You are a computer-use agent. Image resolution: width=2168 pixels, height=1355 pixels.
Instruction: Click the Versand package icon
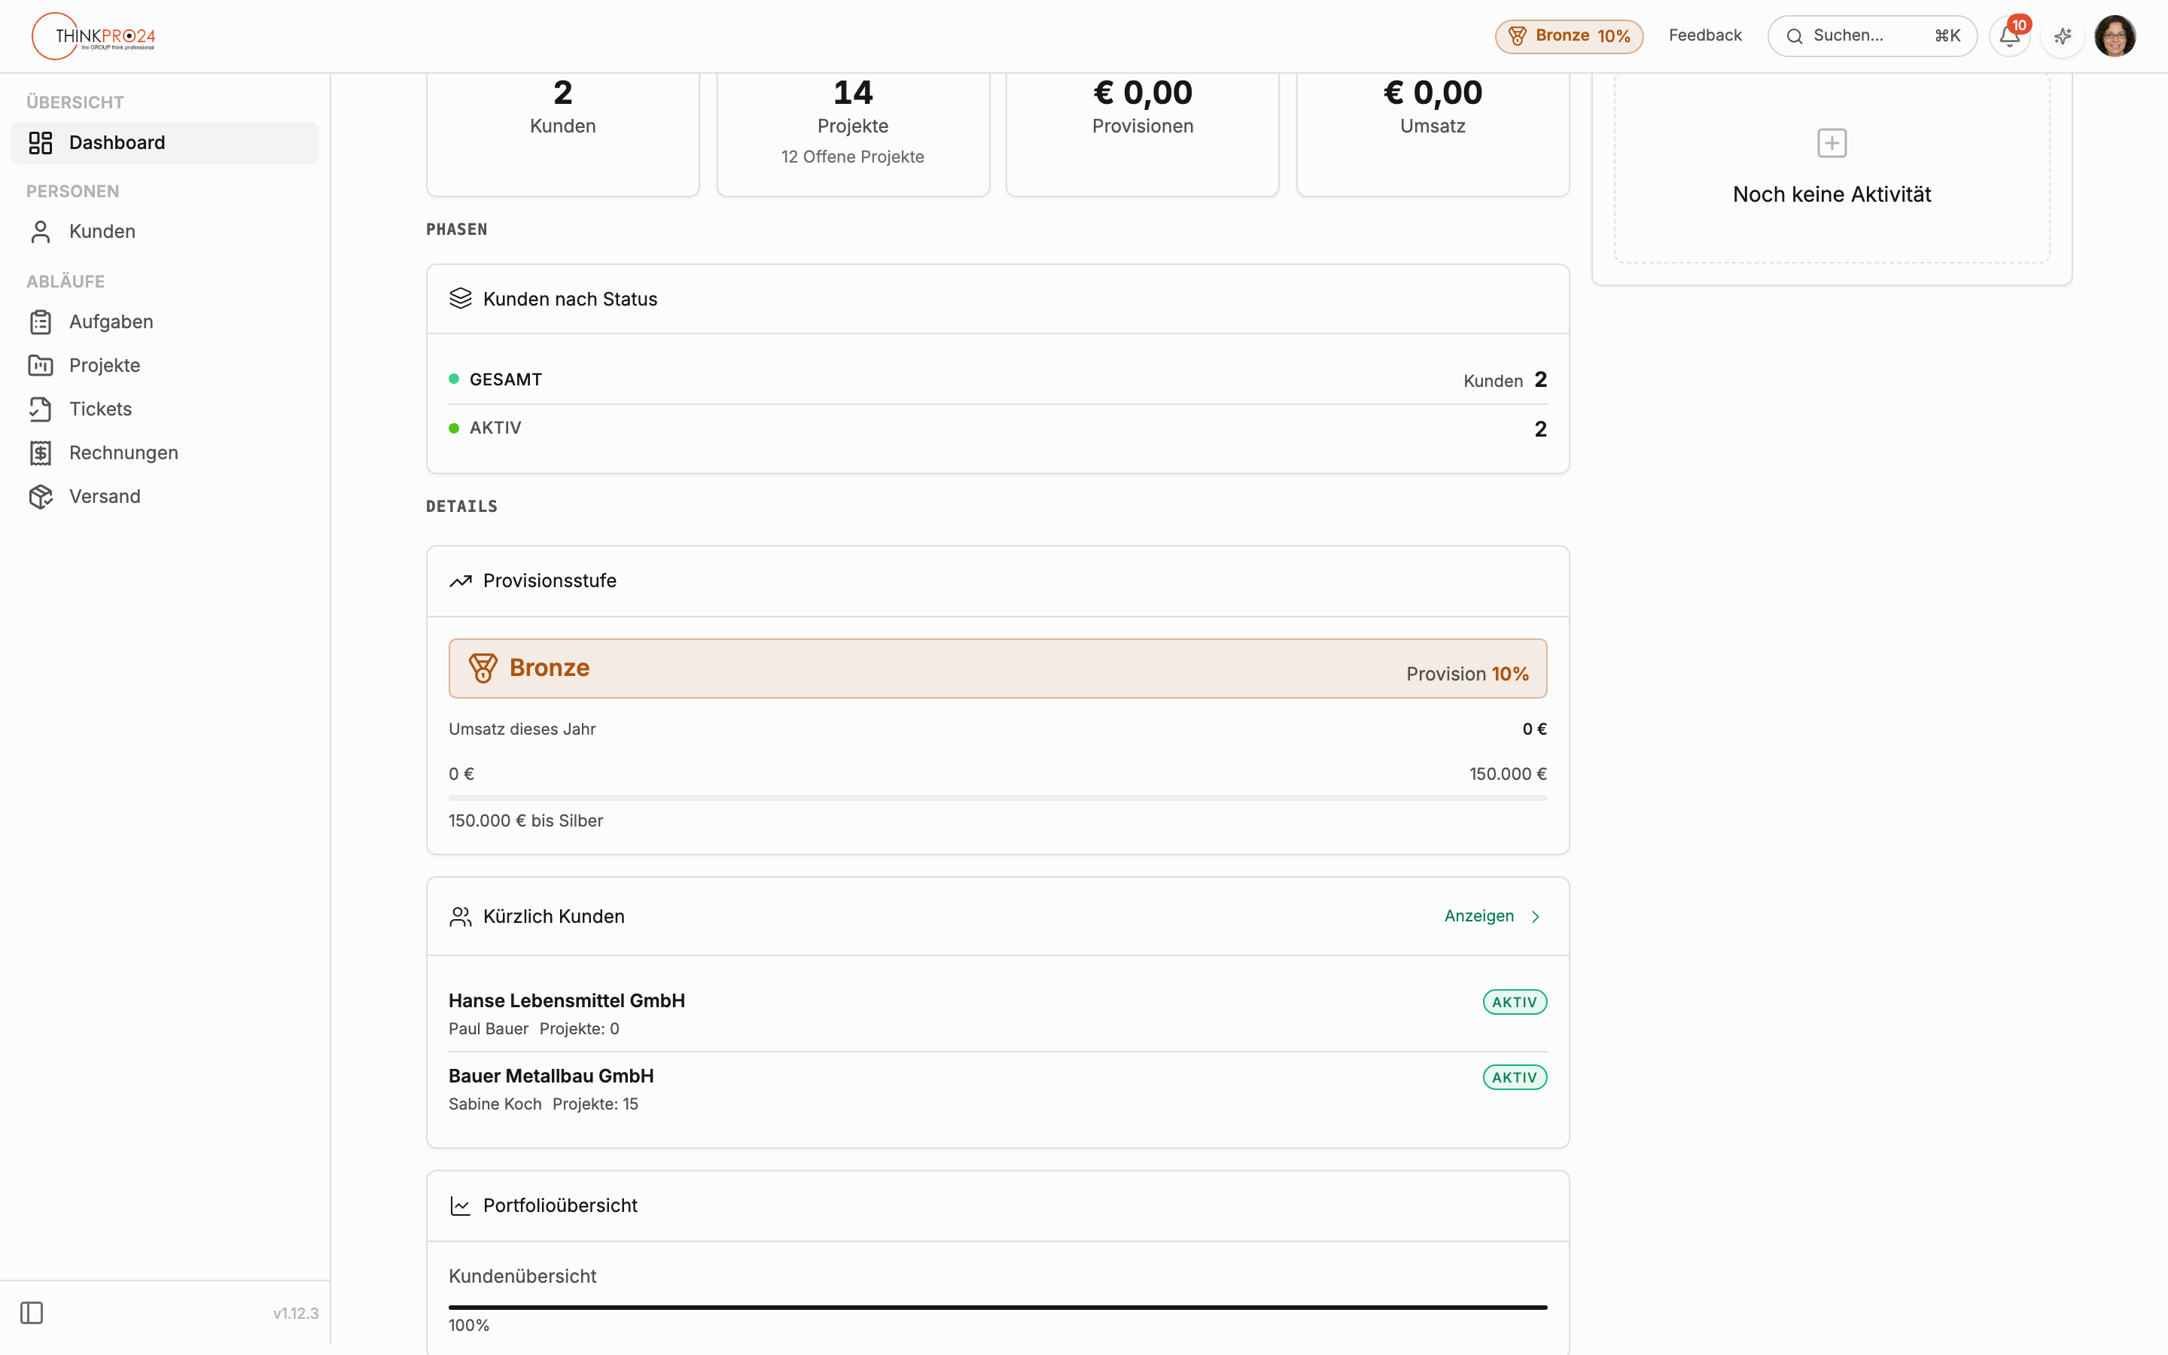41,497
